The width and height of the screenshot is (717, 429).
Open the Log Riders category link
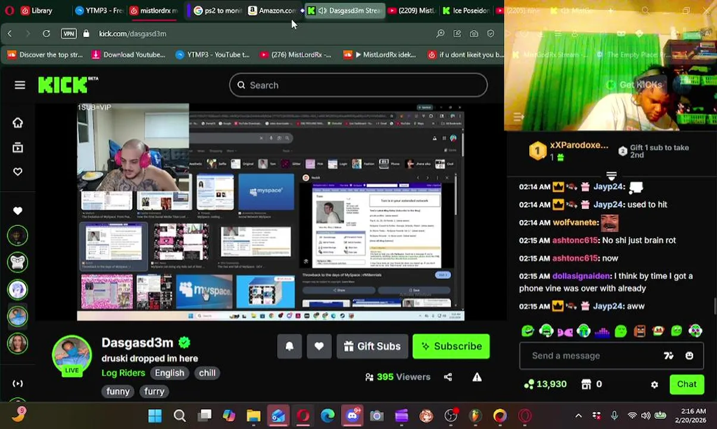click(x=123, y=373)
